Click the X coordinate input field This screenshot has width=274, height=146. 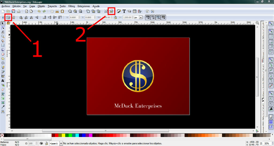click(74, 17)
